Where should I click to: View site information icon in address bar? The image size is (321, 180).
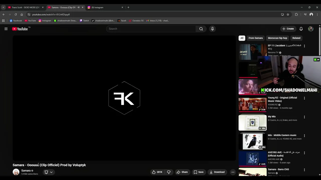(x=29, y=14)
